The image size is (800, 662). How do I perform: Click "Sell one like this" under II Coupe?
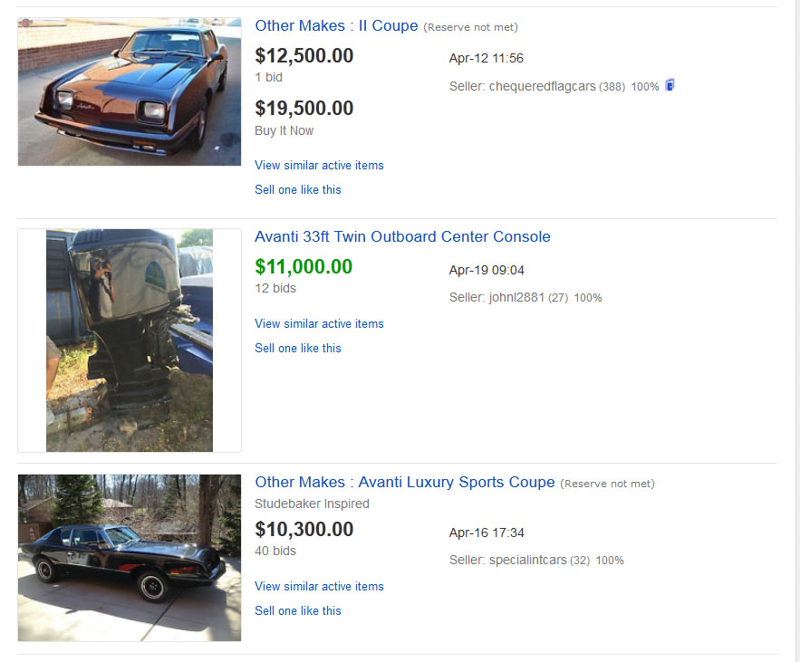pyautogui.click(x=298, y=190)
